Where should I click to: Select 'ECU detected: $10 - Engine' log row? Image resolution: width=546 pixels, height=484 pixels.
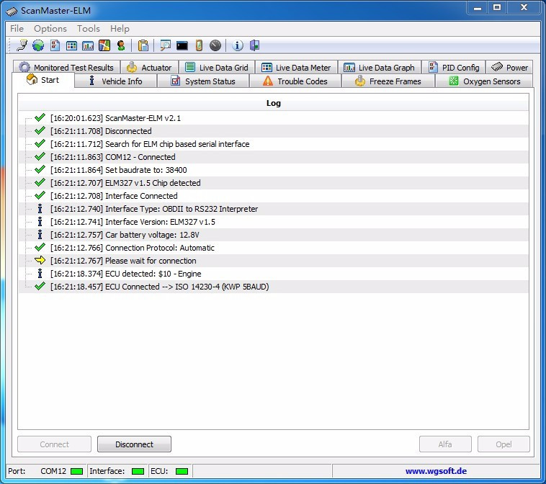click(x=273, y=274)
